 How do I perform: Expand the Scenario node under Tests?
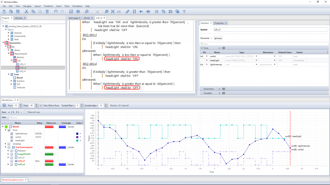(x=11, y=81)
